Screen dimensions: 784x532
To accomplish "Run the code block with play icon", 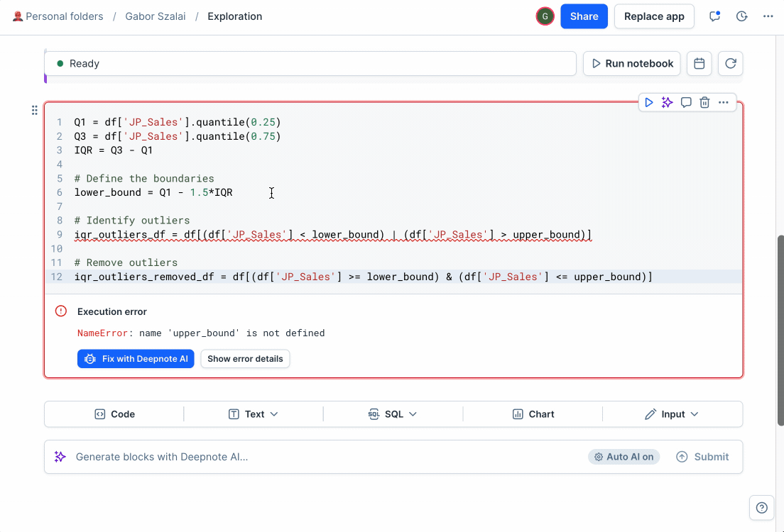I will [x=648, y=102].
